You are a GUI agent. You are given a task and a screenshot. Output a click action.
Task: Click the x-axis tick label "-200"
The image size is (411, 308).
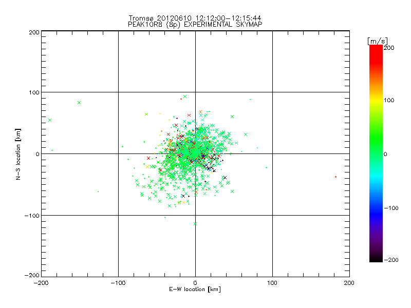pos(41,283)
